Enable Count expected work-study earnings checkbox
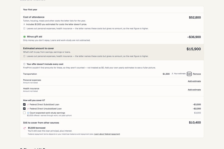 [24, 113]
